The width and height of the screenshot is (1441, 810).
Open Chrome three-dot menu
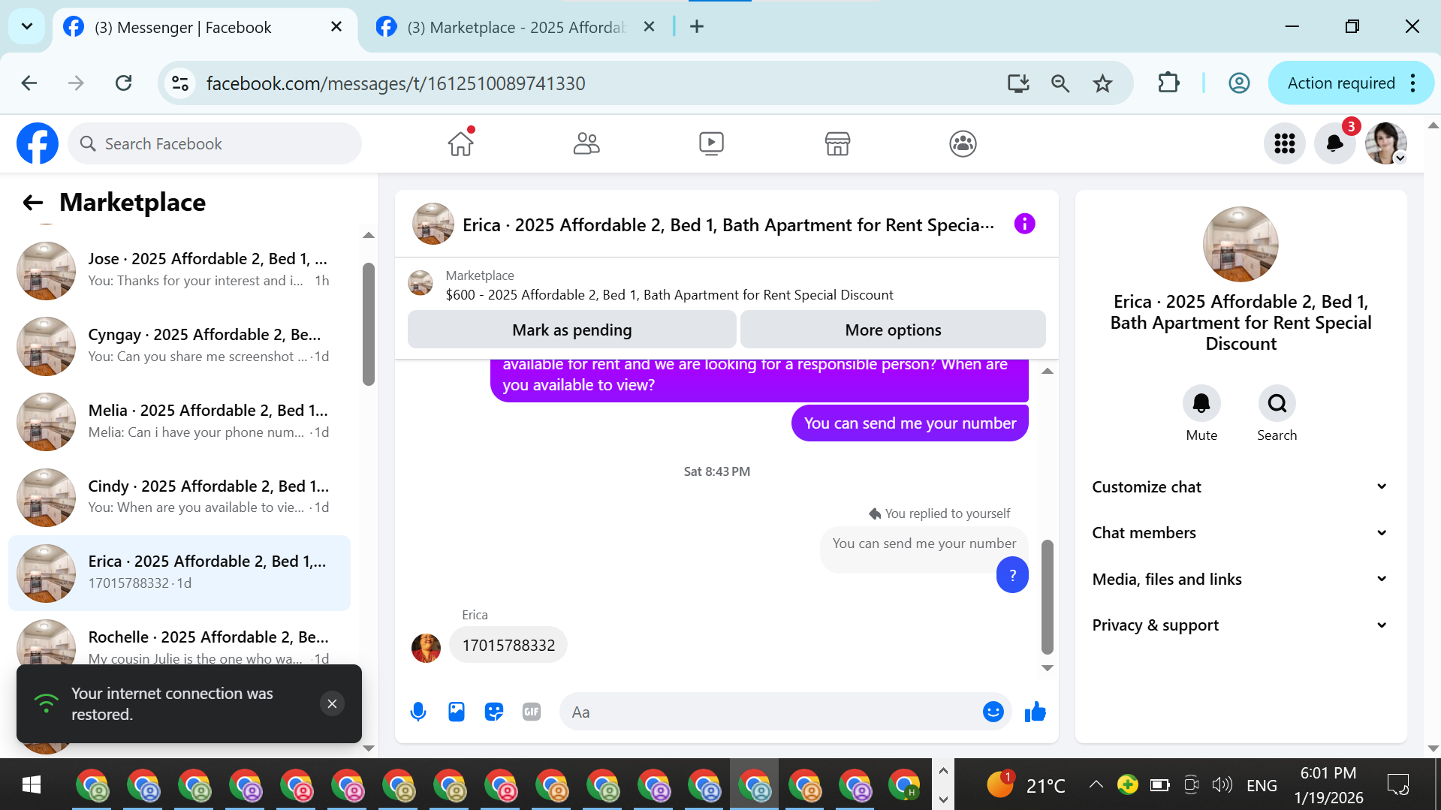pyautogui.click(x=1413, y=83)
